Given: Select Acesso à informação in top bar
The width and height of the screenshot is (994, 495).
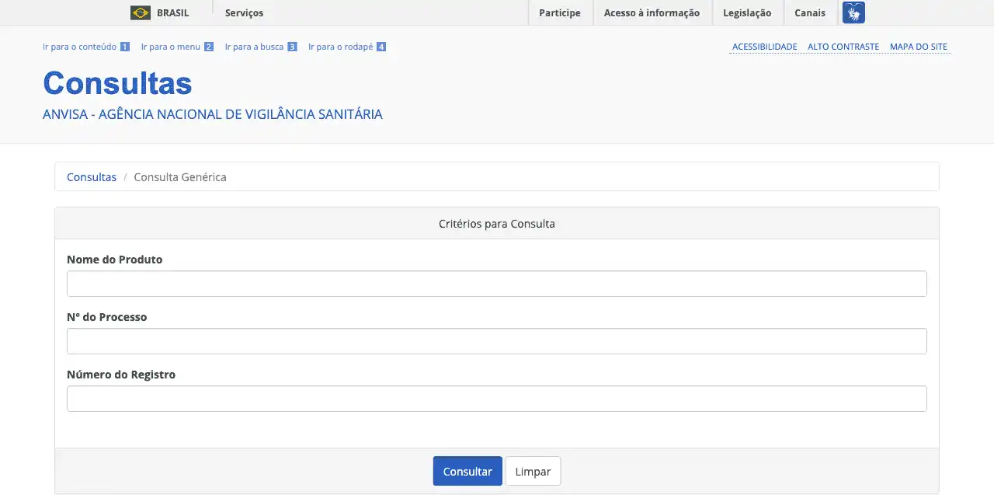Looking at the screenshot, I should [652, 12].
